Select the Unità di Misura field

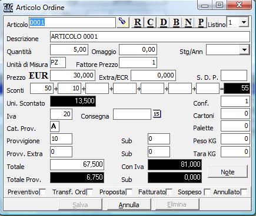[58, 62]
